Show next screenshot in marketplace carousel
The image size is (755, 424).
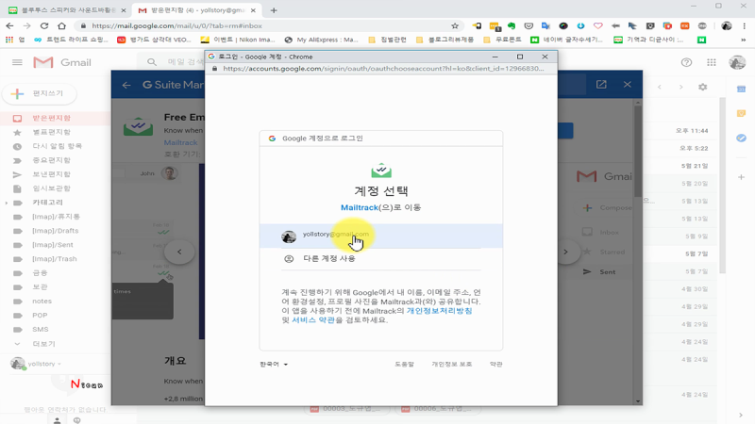coord(565,252)
